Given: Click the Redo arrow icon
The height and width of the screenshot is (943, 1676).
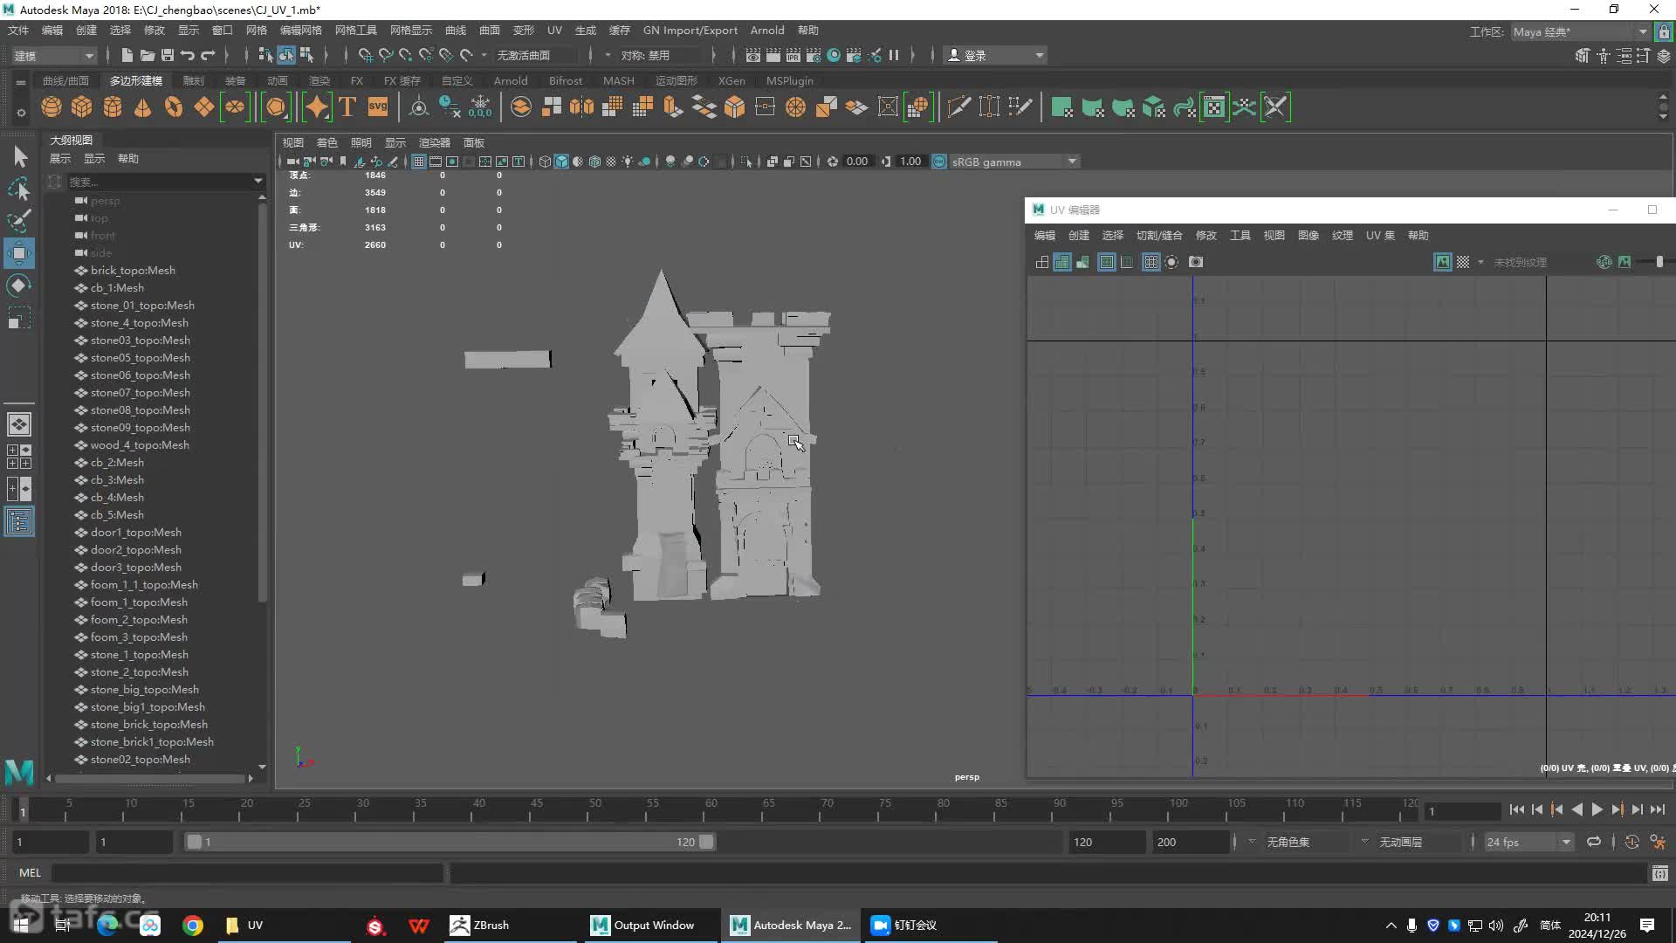Looking at the screenshot, I should 208,55.
